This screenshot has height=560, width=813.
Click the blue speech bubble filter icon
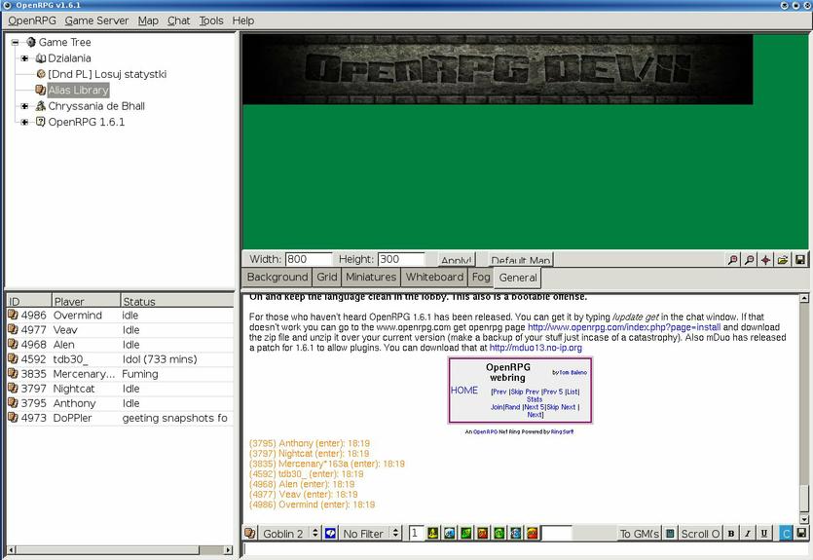tap(330, 533)
